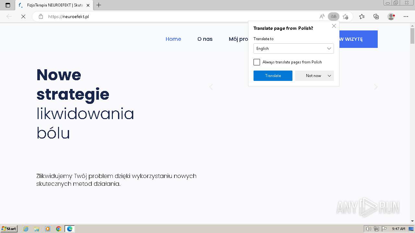
Task: Open media player taskbar icon
Action: [x=48, y=229]
